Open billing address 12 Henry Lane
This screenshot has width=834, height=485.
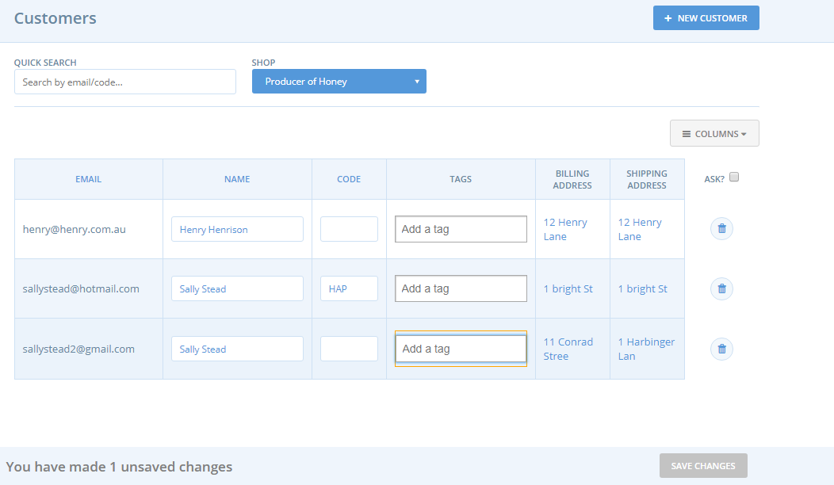[x=565, y=229]
